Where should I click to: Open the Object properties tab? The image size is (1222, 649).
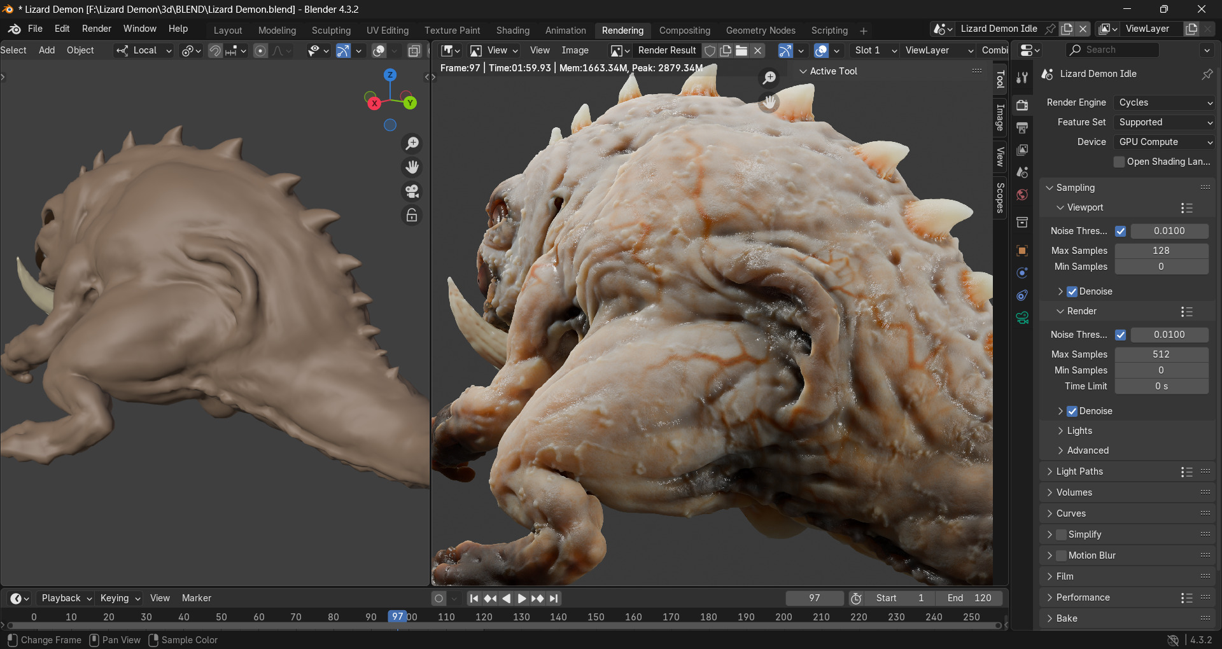point(1022,251)
